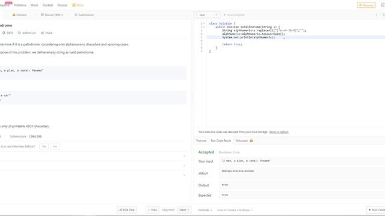
Task: Open the Discuss navigation link
Action: coord(62,5)
